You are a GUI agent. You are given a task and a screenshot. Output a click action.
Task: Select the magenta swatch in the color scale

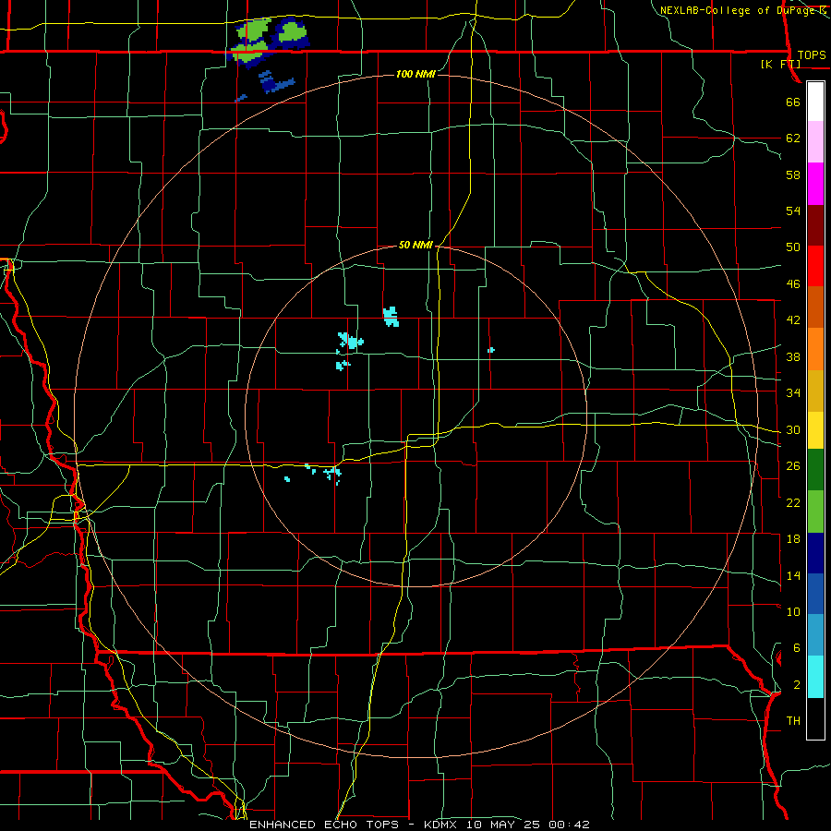pos(815,184)
